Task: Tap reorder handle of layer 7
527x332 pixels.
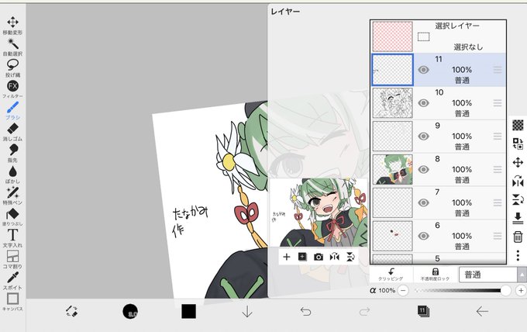Action: click(498, 202)
